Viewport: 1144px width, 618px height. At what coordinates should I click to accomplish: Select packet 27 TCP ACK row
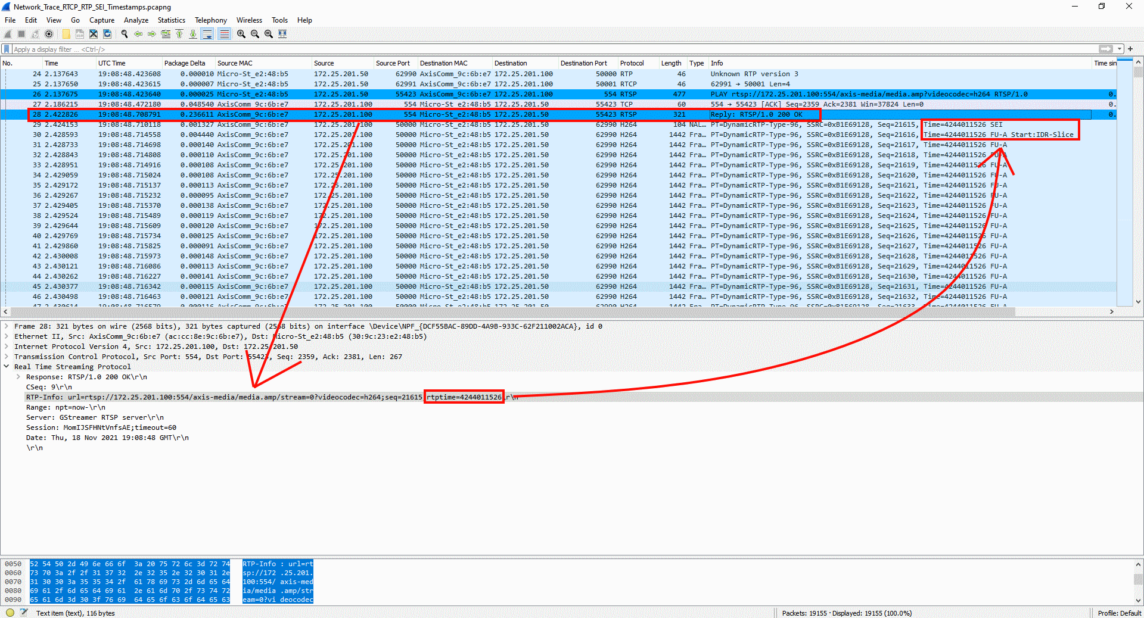pyautogui.click(x=558, y=104)
